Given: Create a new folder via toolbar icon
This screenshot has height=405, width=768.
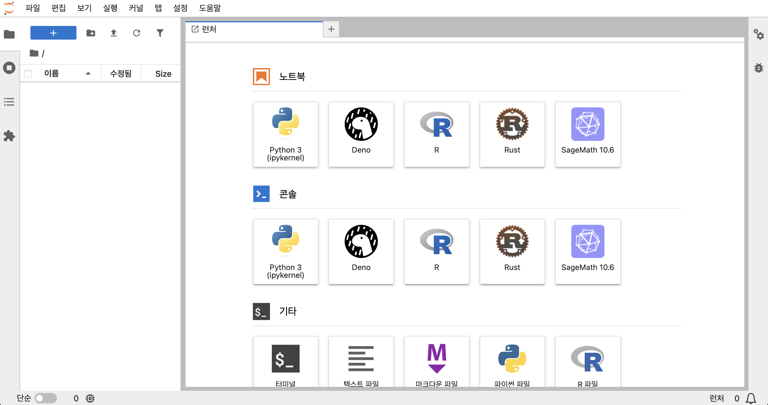Looking at the screenshot, I should [91, 33].
